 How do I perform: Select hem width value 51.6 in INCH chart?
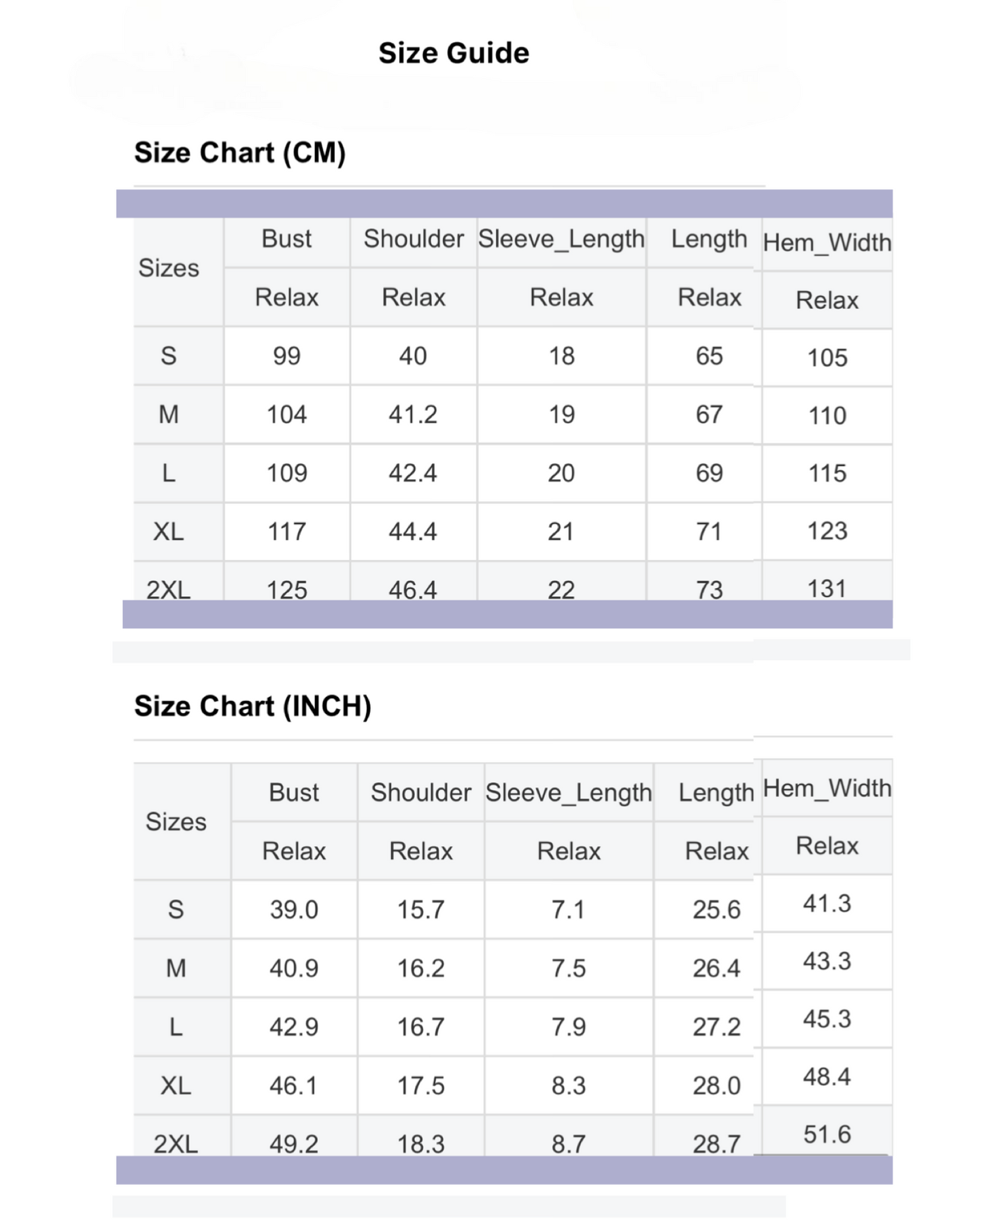pos(827,1134)
